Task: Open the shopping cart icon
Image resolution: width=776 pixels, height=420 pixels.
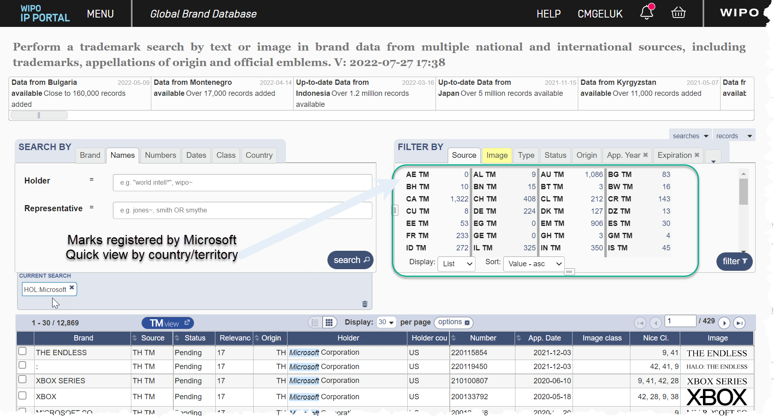Action: pyautogui.click(x=678, y=13)
